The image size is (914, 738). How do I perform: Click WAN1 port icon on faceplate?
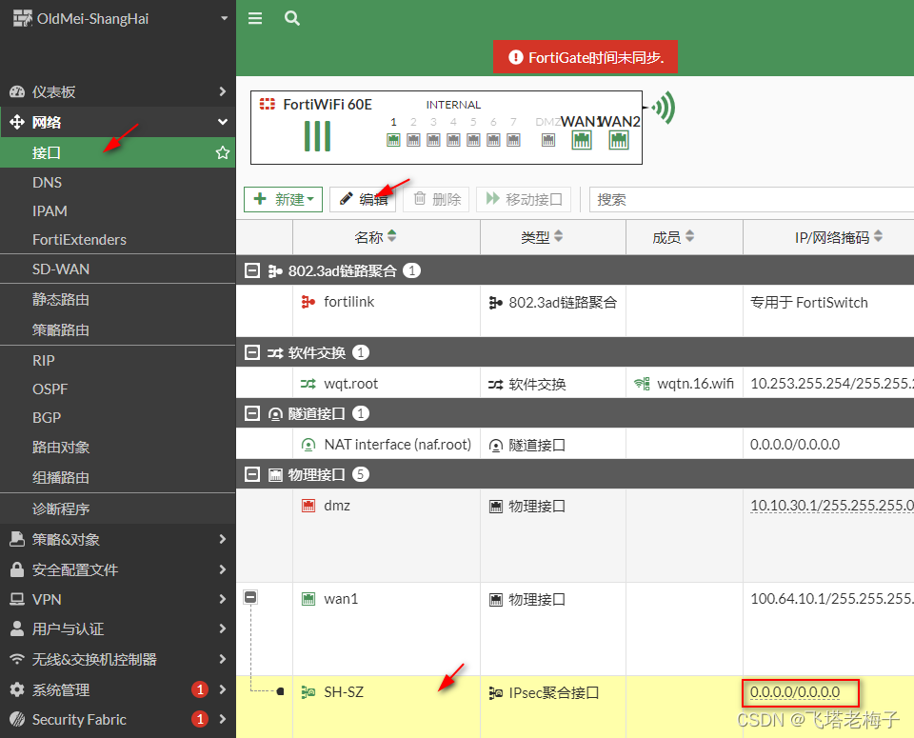(x=582, y=140)
